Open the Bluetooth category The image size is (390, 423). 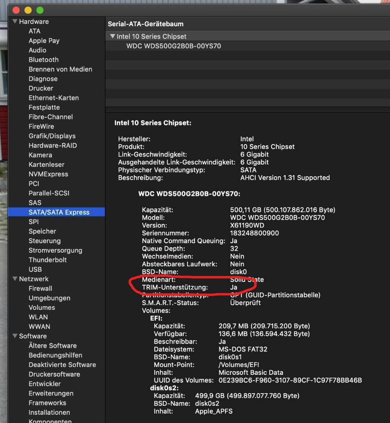pyautogui.click(x=44, y=60)
